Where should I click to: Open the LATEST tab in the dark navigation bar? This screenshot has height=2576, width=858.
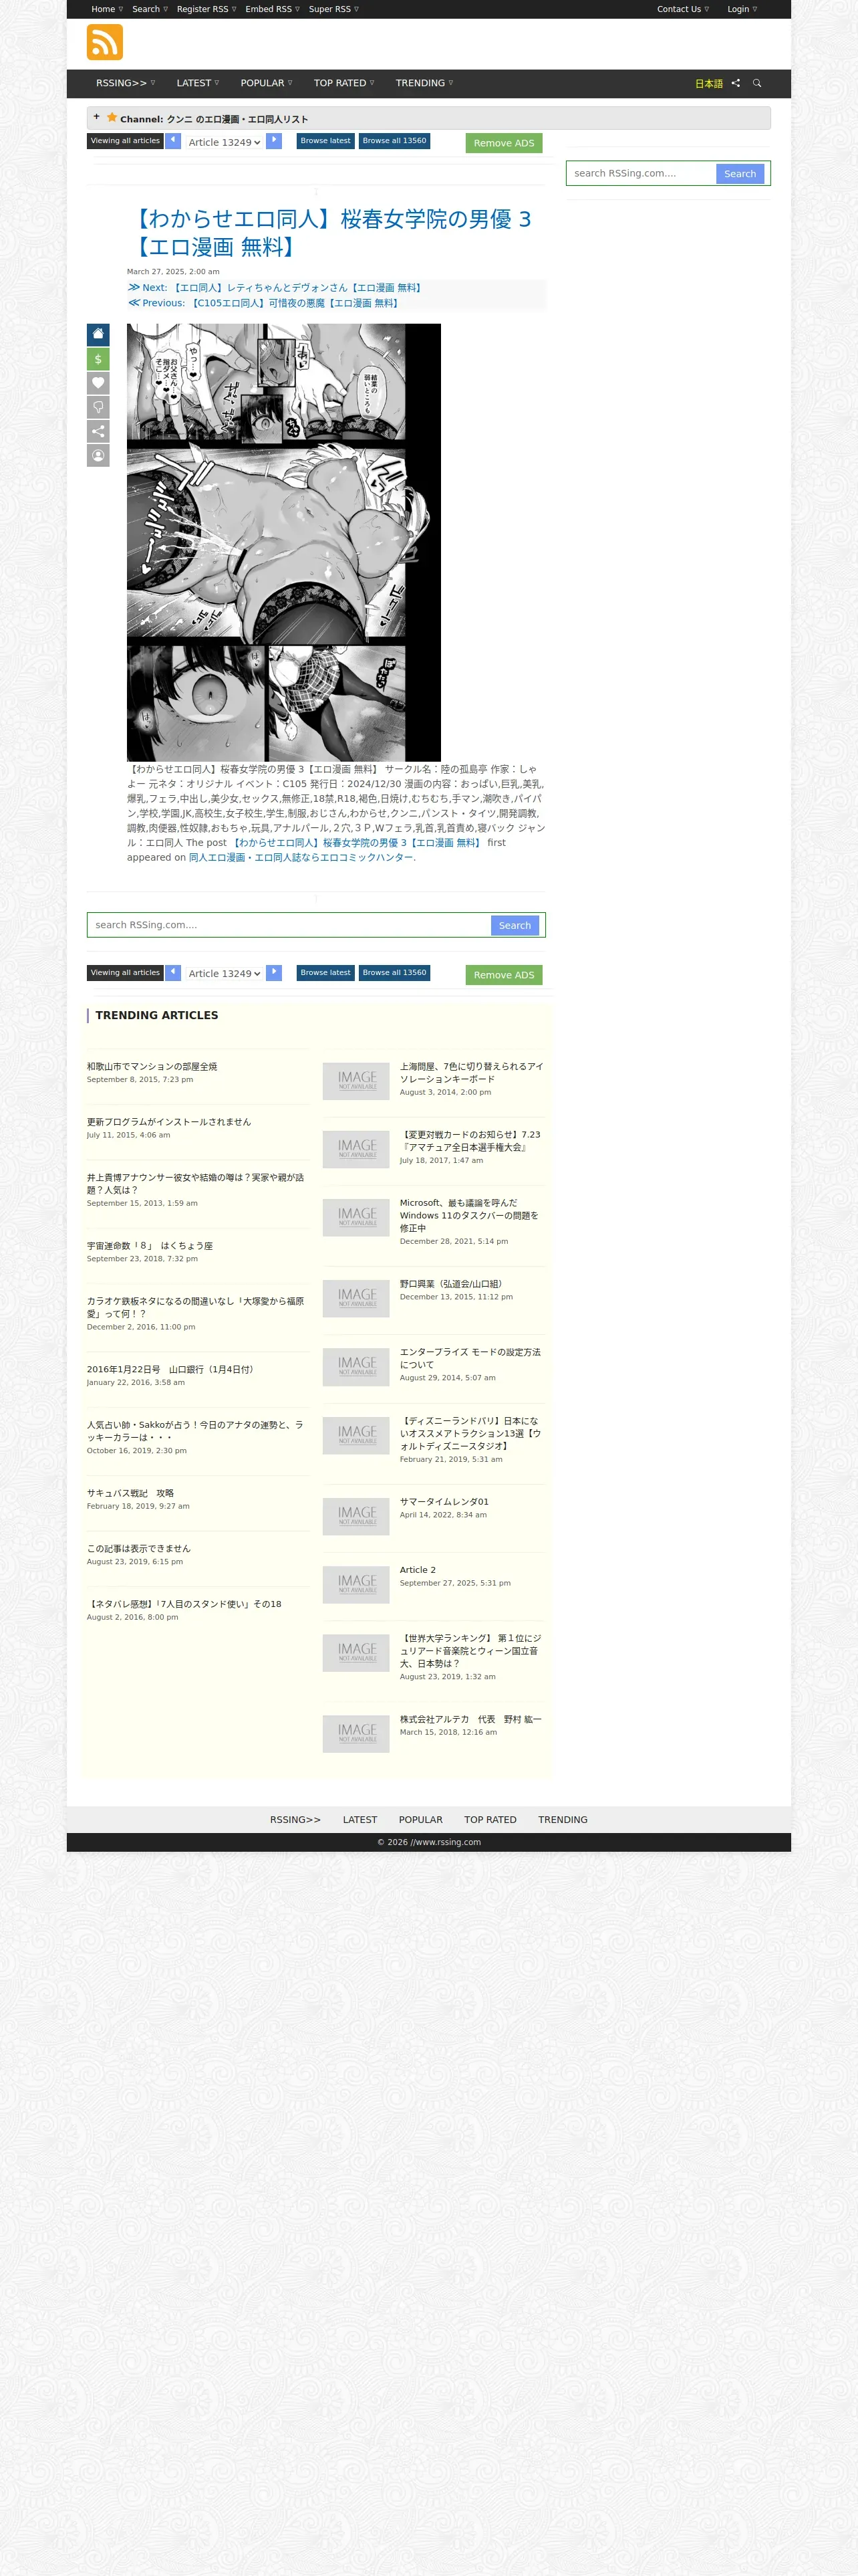pos(198,83)
